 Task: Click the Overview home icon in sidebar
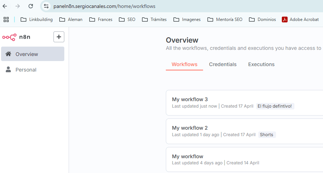[x=8, y=54]
